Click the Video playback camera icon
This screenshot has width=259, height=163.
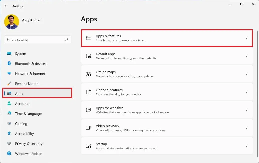pos(88,128)
